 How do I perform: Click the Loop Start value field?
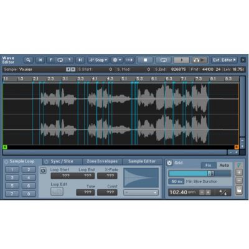tap(63, 176)
